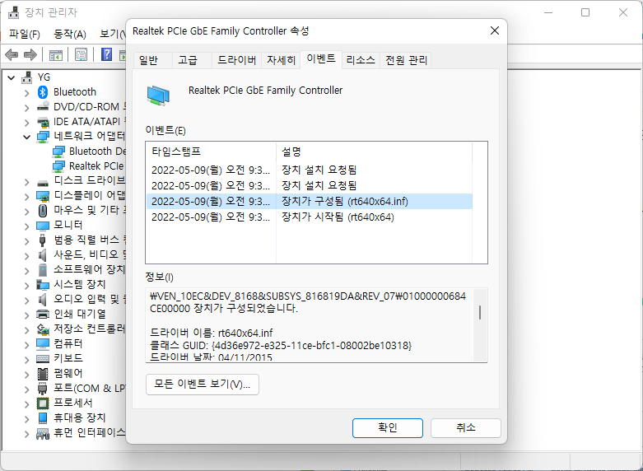643x471 pixels.
Task: Select the Bluetooth category icon
Action: tap(43, 92)
